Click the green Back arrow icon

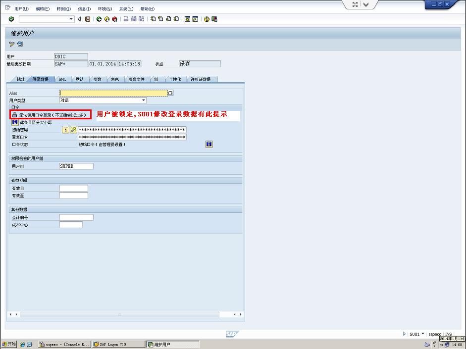(x=99, y=19)
